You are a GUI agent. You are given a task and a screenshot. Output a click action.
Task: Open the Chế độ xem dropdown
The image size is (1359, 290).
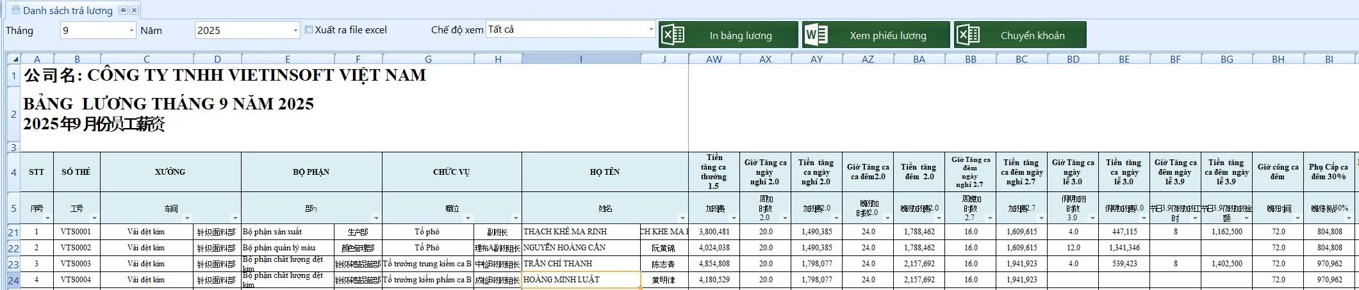click(x=651, y=29)
